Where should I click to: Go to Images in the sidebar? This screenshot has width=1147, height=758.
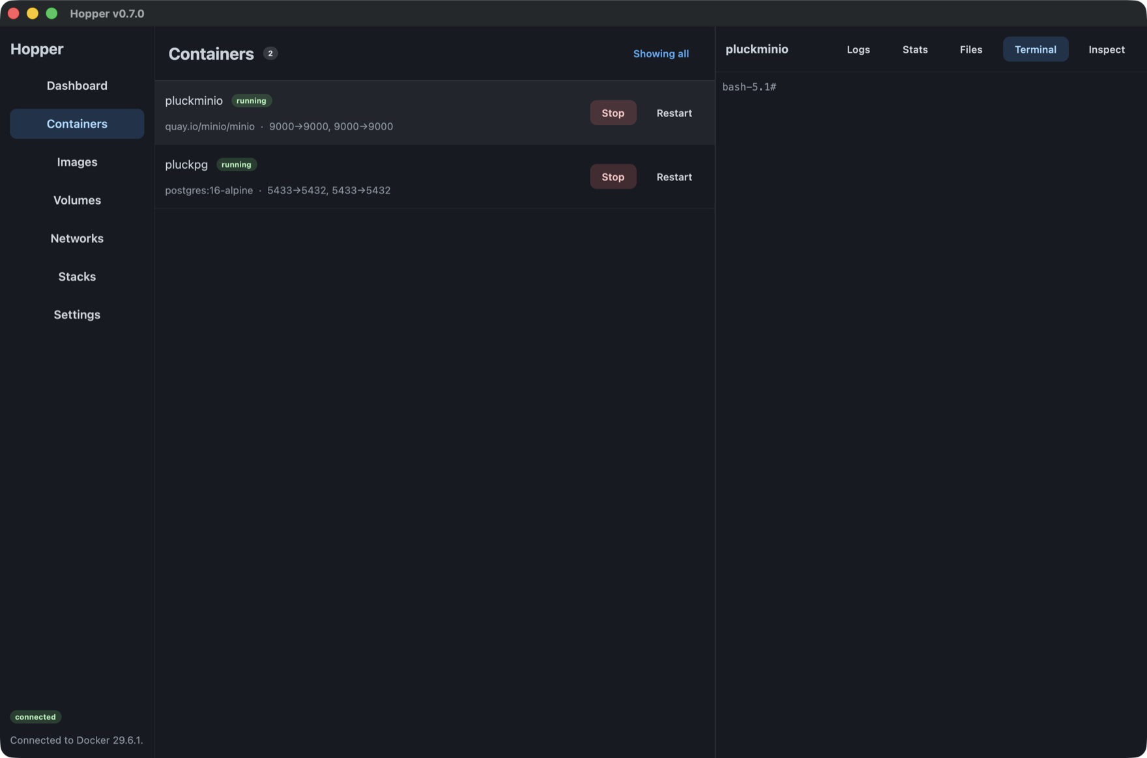pos(77,162)
